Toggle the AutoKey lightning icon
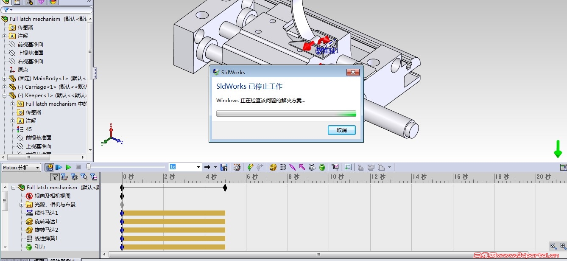 pos(250,167)
